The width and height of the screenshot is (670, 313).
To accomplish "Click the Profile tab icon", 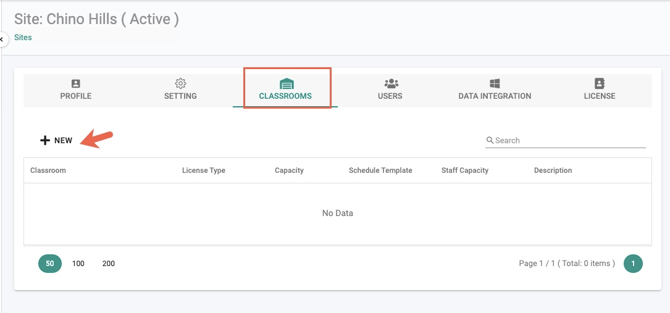I will tap(75, 83).
